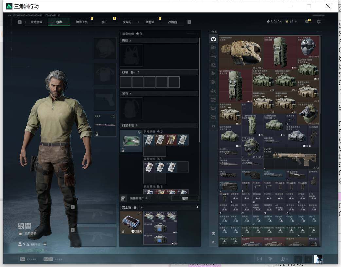Go to previous tab with left nav arrow
Viewport: 341px width, 267px height.
[x=20, y=22]
